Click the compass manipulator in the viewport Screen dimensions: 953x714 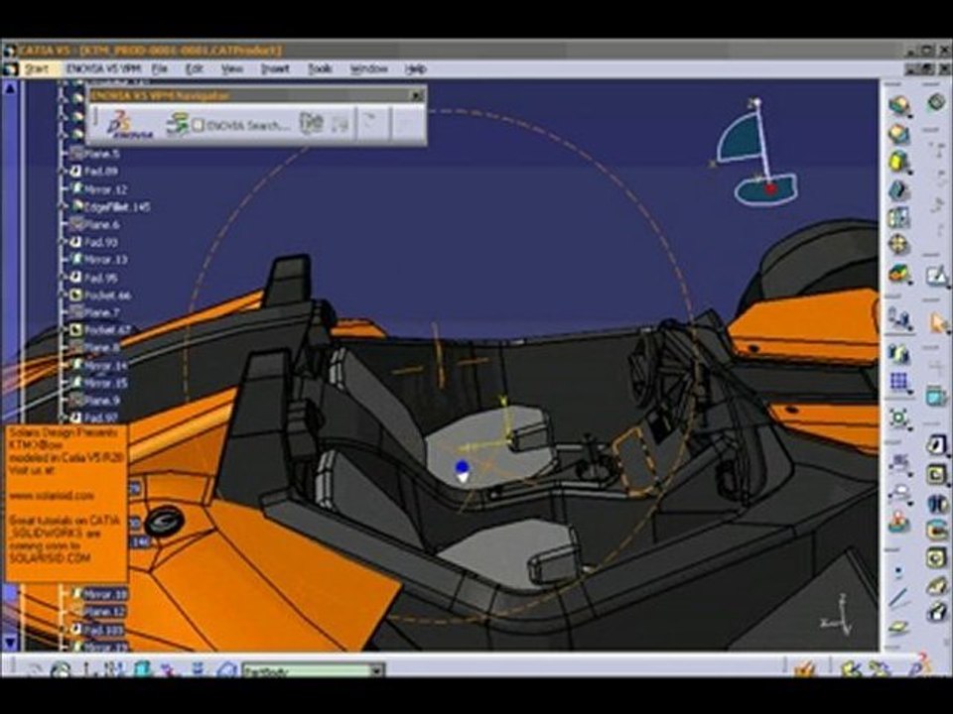(x=756, y=155)
